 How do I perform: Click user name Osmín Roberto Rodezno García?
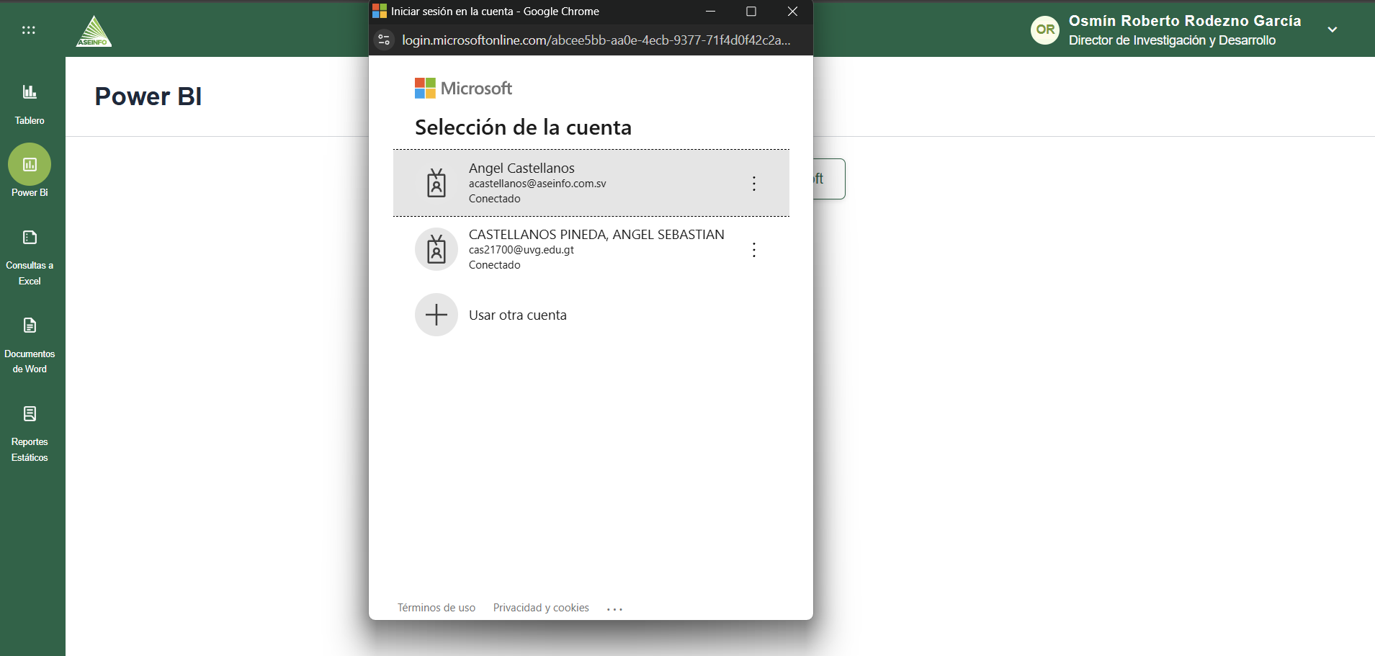click(1185, 21)
